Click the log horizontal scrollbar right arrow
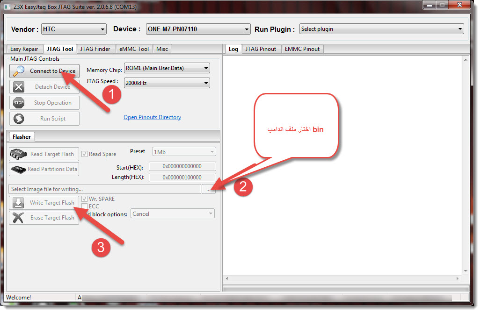Screen dimensions: 481x313 click(458, 279)
